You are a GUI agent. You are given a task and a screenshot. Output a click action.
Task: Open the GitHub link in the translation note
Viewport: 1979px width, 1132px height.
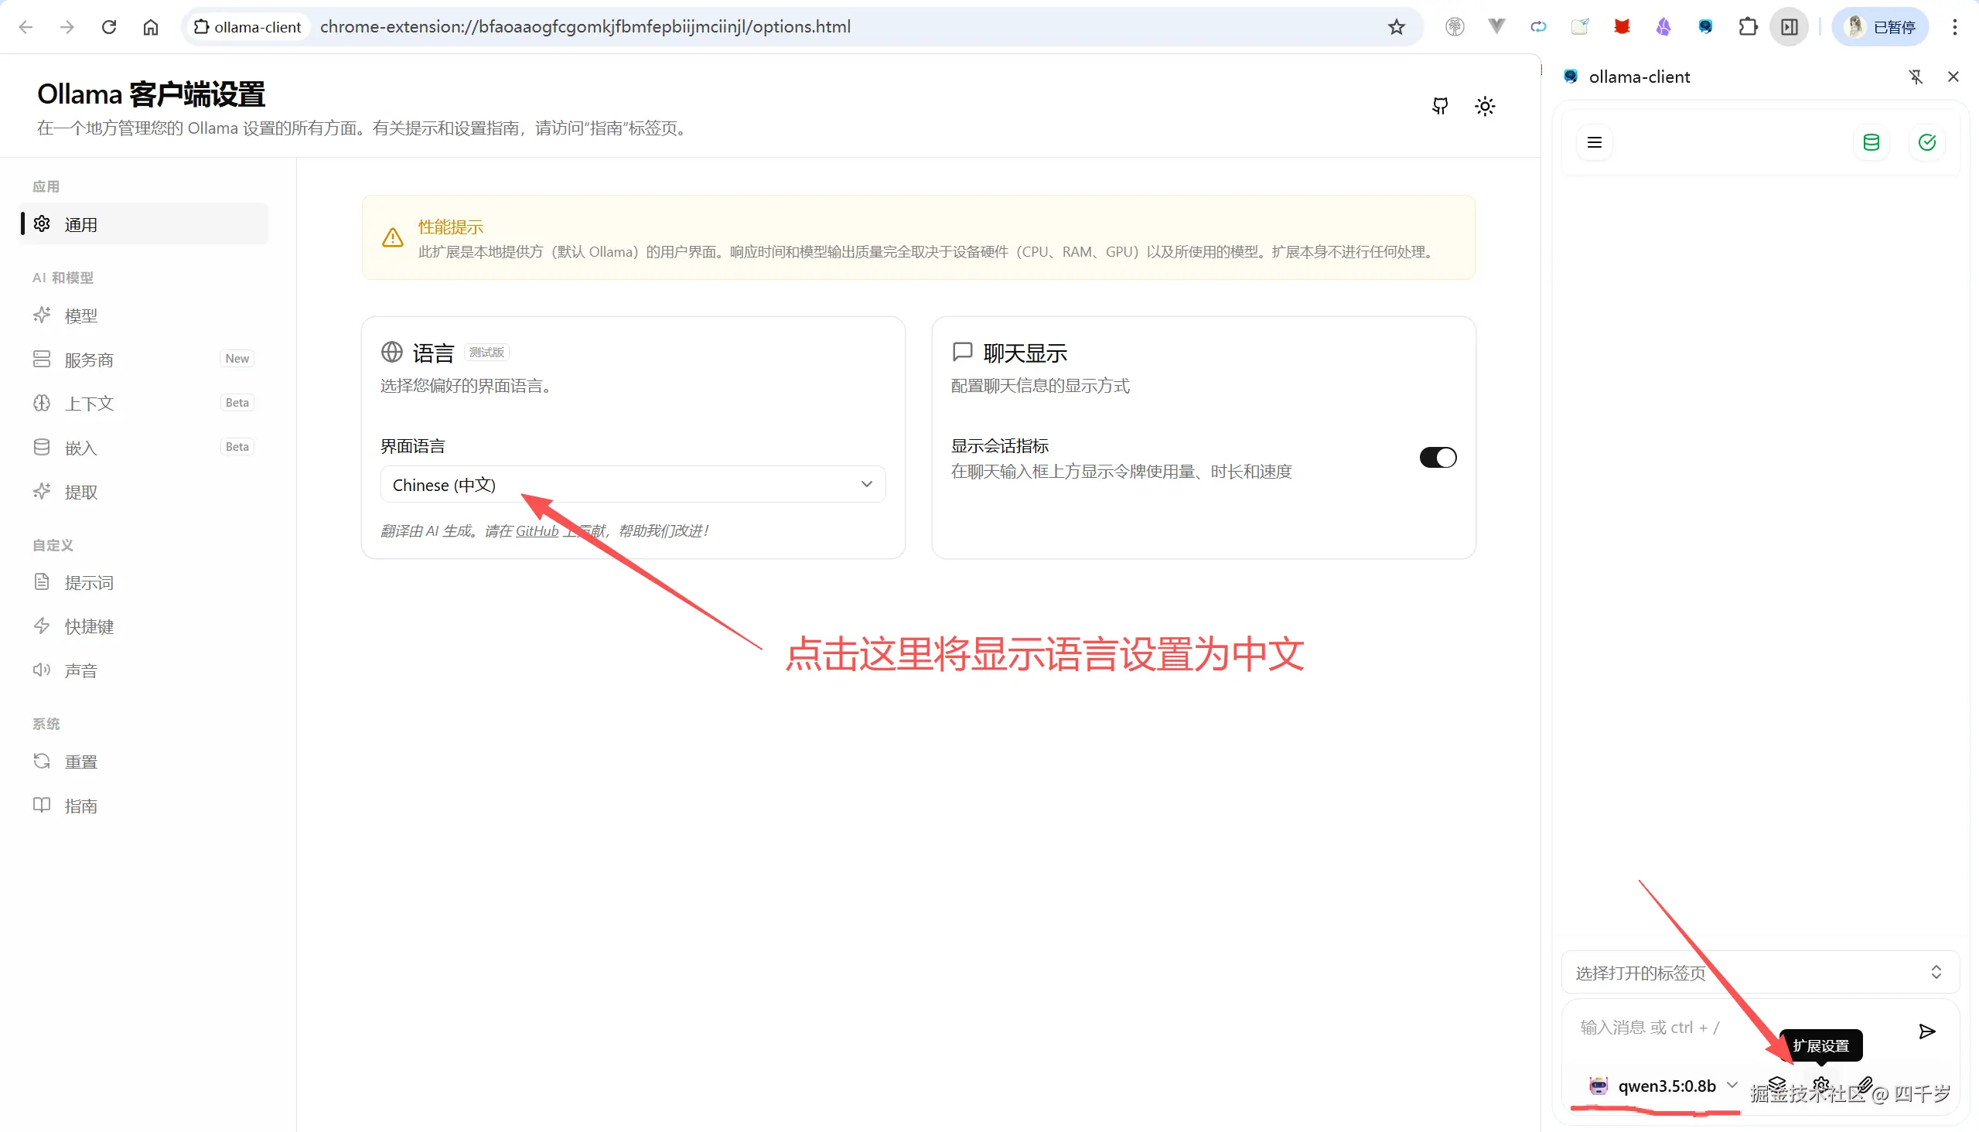pyautogui.click(x=537, y=530)
